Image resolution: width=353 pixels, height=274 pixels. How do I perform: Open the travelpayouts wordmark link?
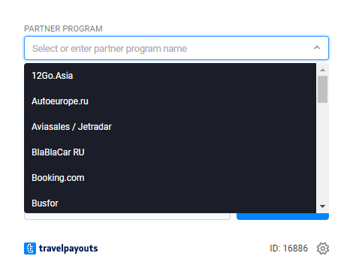coord(68,248)
